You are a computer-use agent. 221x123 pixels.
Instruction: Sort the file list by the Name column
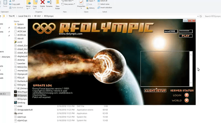17,21
